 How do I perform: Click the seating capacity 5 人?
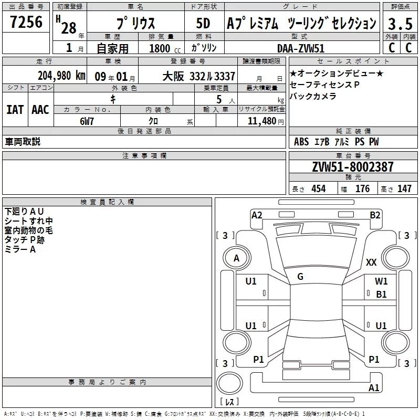[x=225, y=100]
